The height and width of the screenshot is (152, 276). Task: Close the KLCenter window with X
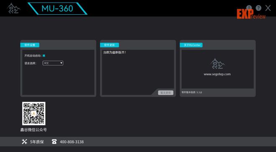coord(268,8)
